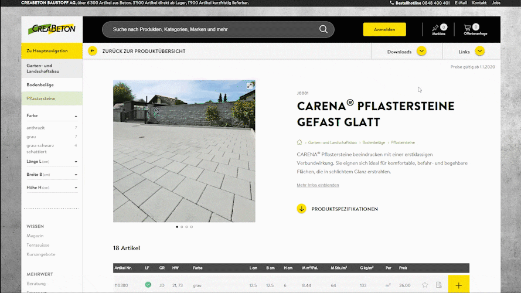This screenshot has width=521, height=293.
Task: Click Mehr Infos einblenden
Action: click(318, 185)
